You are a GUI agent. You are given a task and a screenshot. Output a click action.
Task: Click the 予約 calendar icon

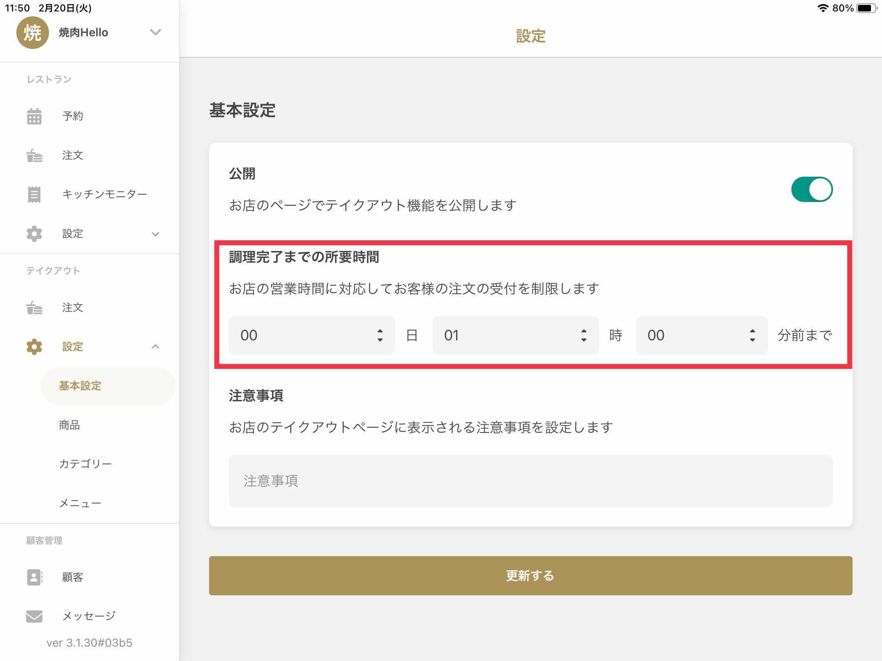coord(34,116)
